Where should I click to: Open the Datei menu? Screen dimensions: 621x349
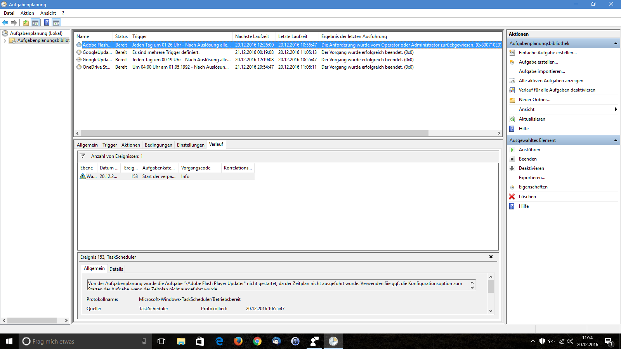(9, 13)
